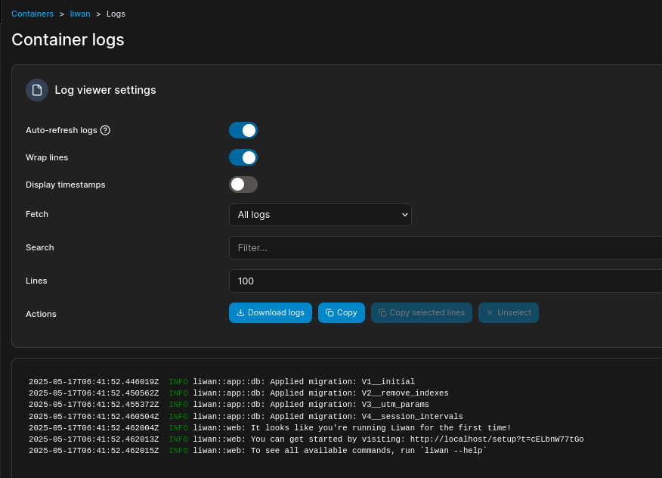Go to Containers in the breadcrumb
This screenshot has height=478, width=662.
pyautogui.click(x=32, y=14)
